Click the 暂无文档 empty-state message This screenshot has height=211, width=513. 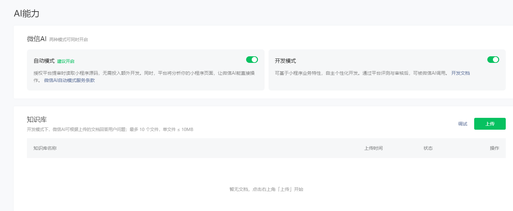(266, 189)
